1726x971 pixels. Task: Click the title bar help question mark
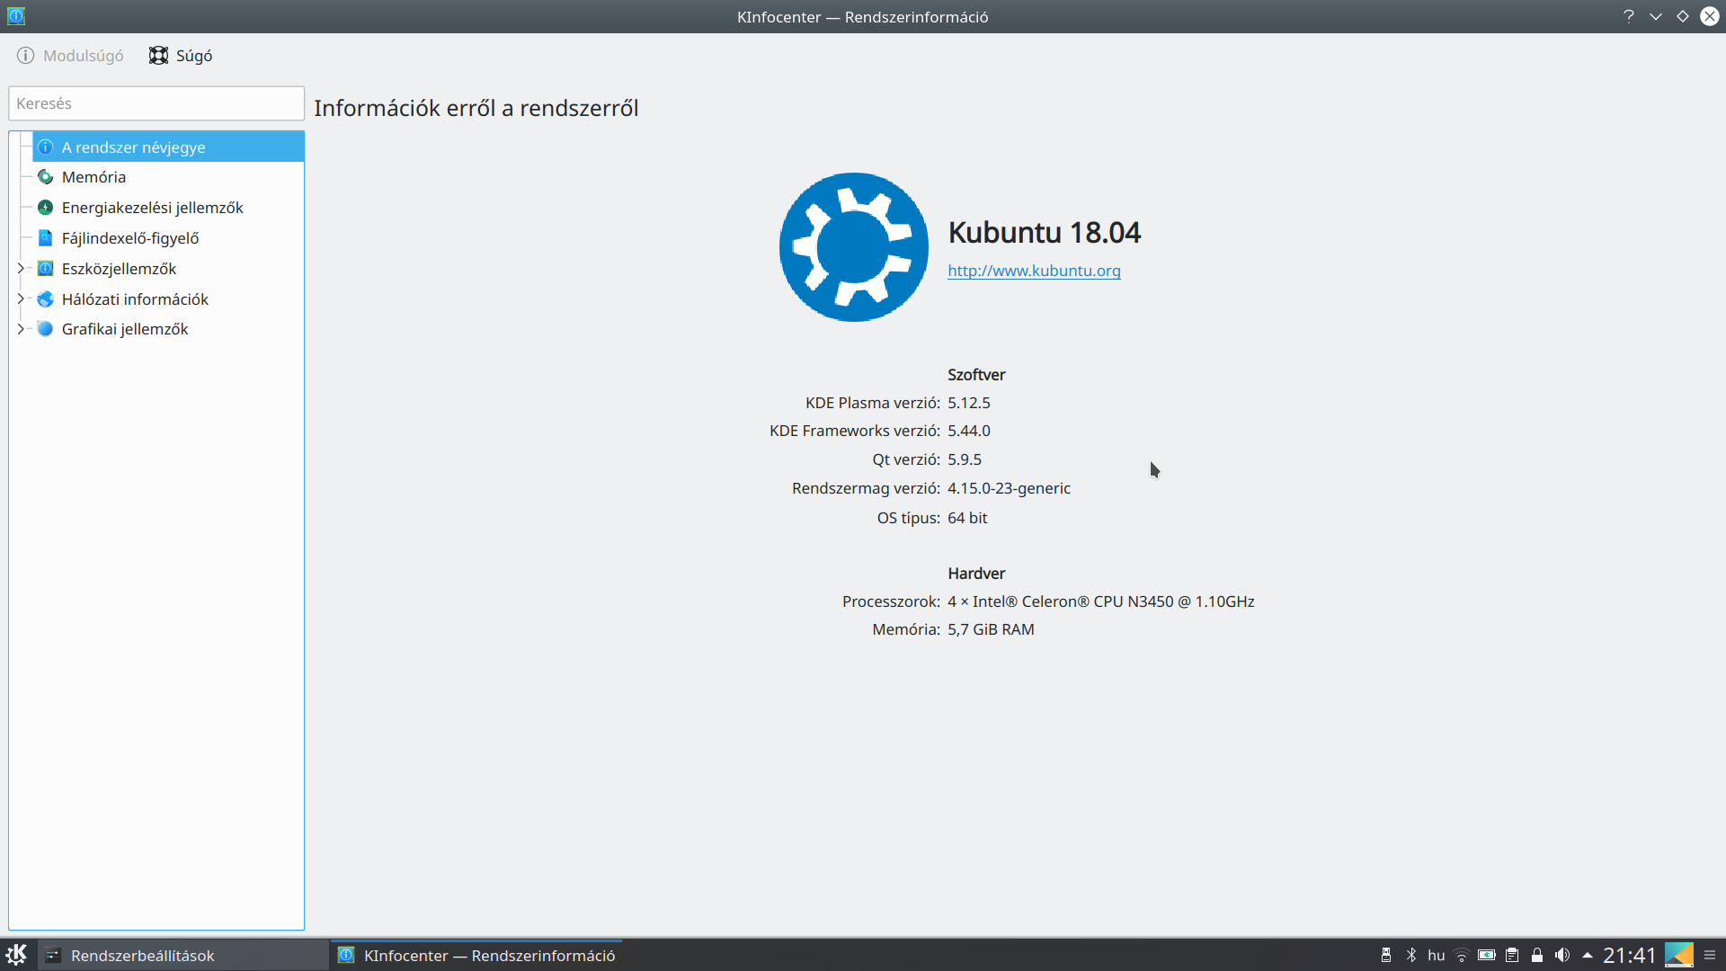click(x=1629, y=16)
